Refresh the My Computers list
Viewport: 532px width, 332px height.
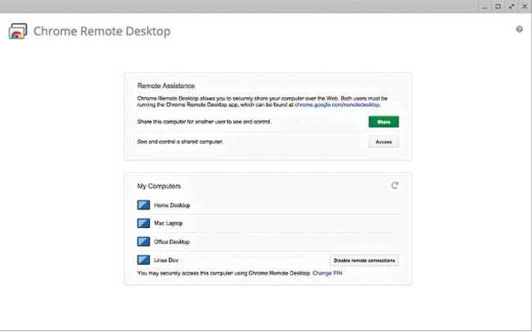(x=394, y=186)
